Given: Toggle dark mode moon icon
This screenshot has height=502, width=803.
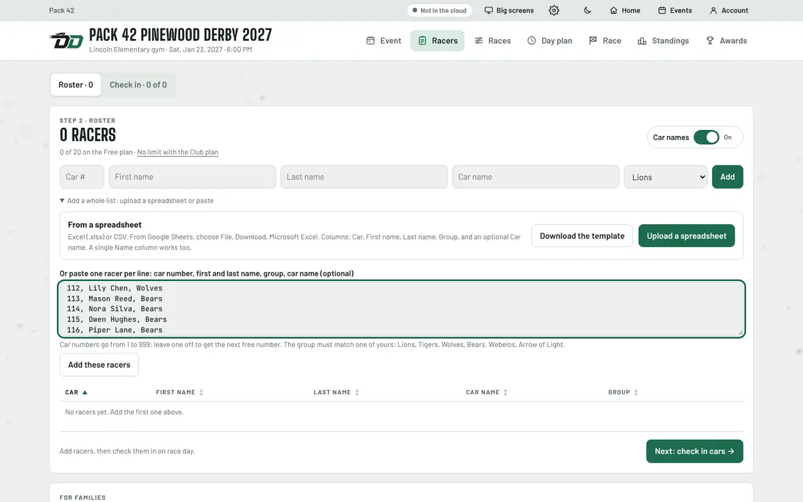Looking at the screenshot, I should click(588, 11).
